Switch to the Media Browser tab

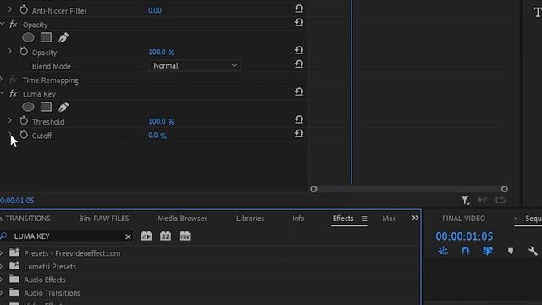182,219
